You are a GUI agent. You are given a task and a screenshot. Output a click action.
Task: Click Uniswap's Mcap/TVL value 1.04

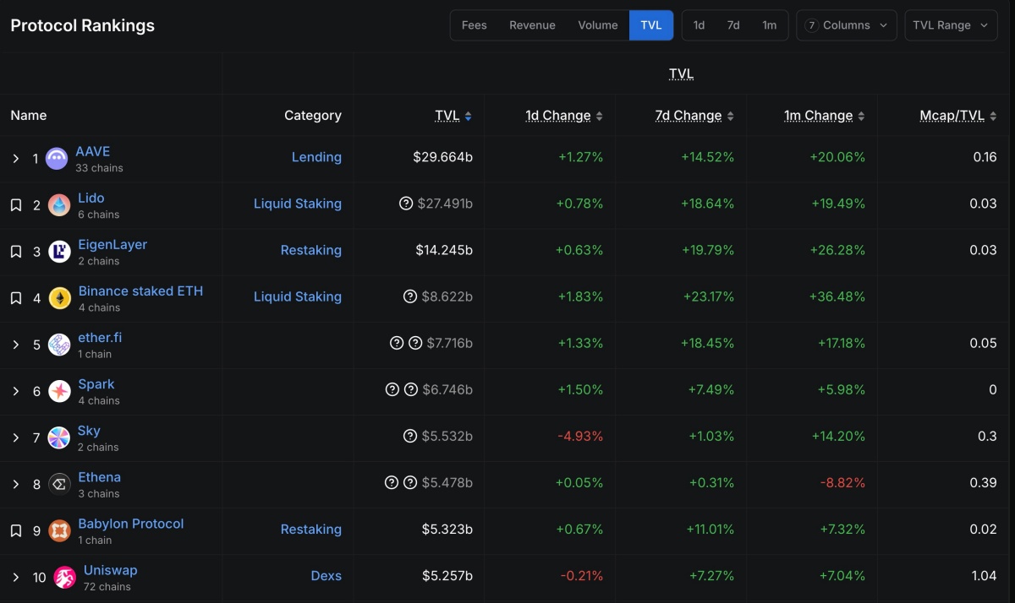tap(985, 576)
